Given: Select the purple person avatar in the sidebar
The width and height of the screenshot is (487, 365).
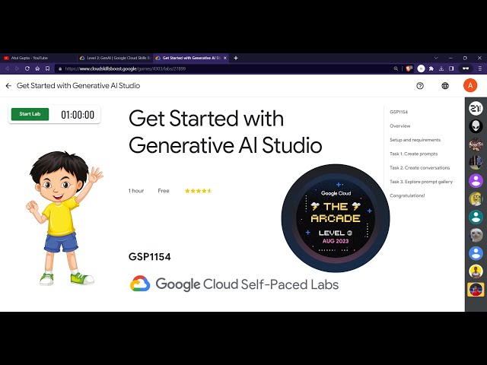Looking at the screenshot, I should tap(476, 181).
